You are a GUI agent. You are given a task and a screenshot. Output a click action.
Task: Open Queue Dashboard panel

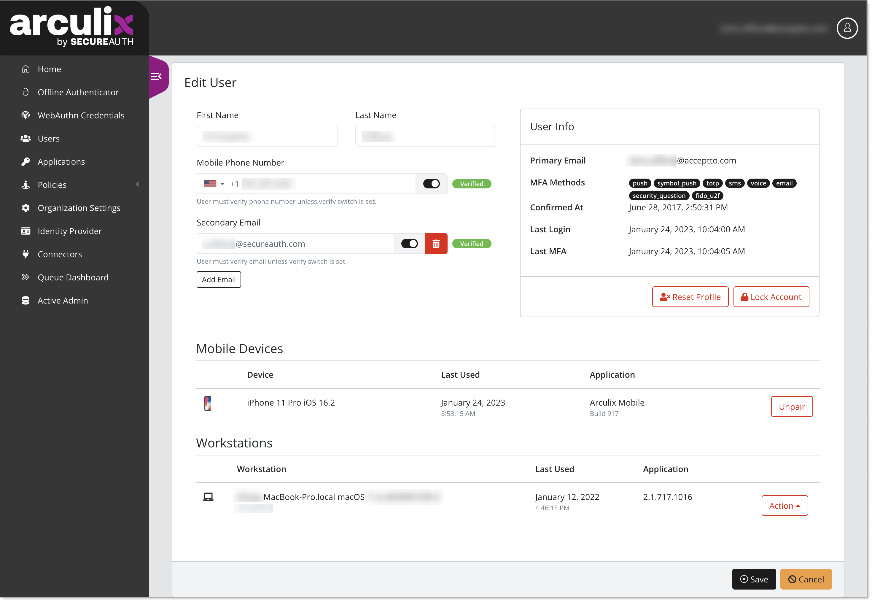click(73, 277)
